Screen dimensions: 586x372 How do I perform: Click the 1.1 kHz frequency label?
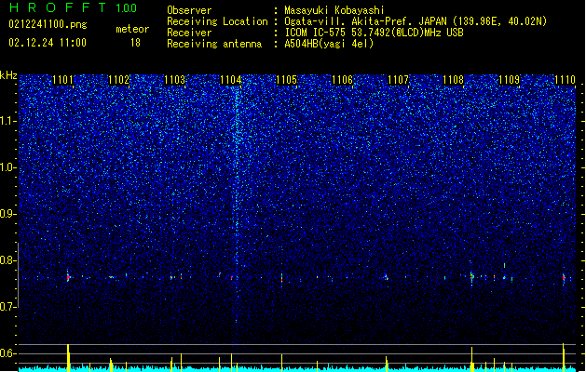pyautogui.click(x=8, y=121)
